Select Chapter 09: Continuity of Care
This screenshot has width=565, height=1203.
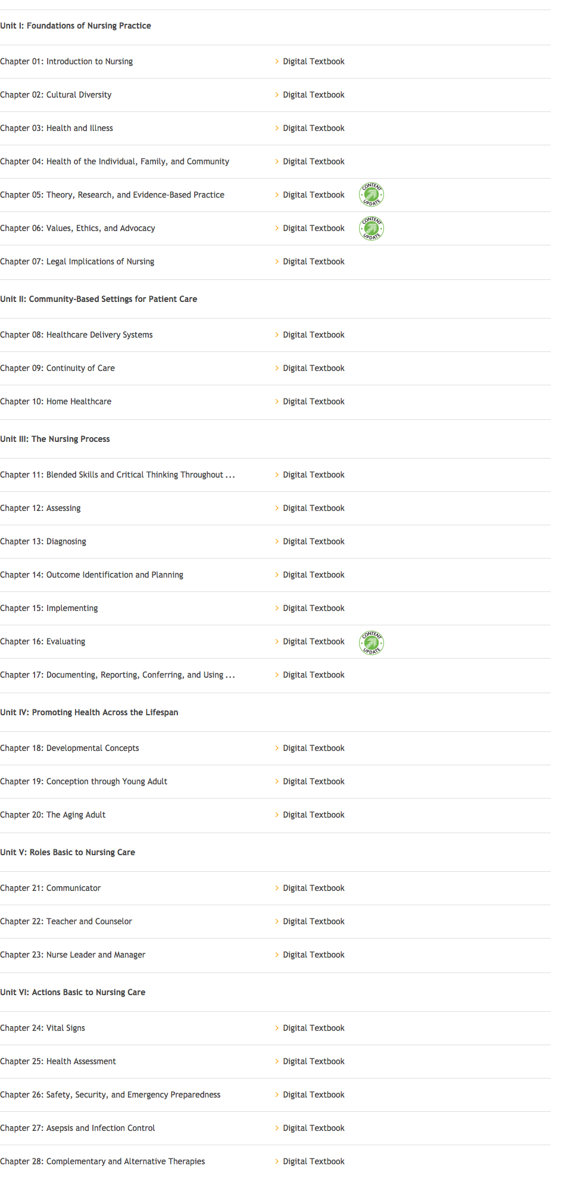tap(57, 368)
